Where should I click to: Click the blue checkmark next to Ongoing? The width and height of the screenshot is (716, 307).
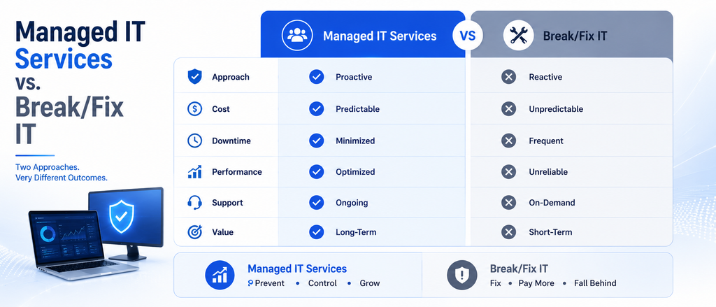click(316, 202)
